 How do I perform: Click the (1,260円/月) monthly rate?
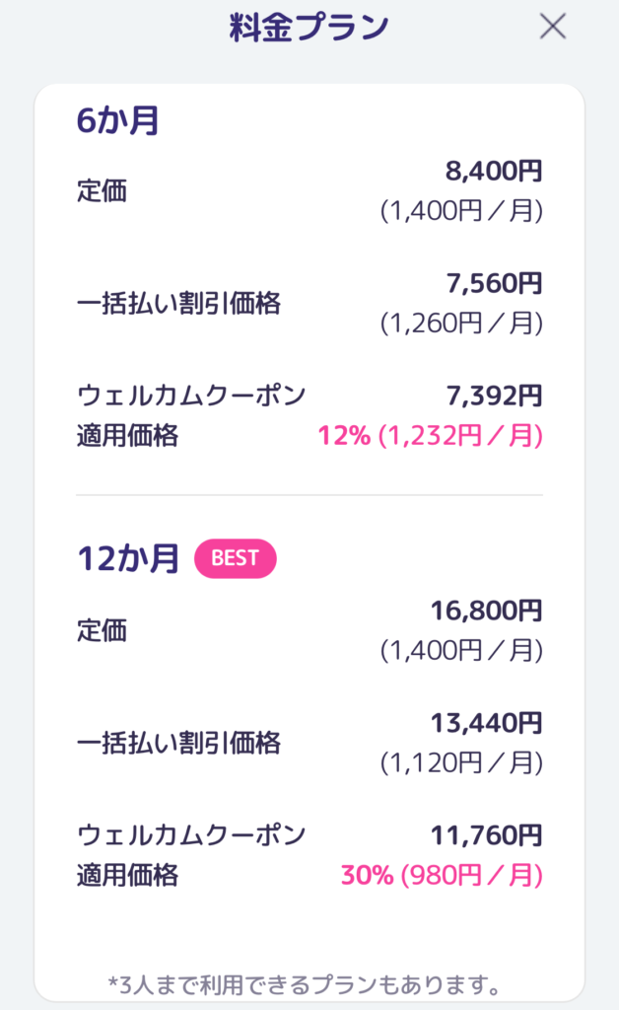(461, 324)
